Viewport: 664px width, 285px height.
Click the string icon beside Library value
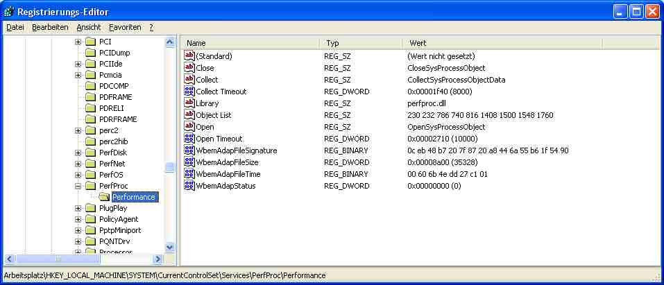189,103
